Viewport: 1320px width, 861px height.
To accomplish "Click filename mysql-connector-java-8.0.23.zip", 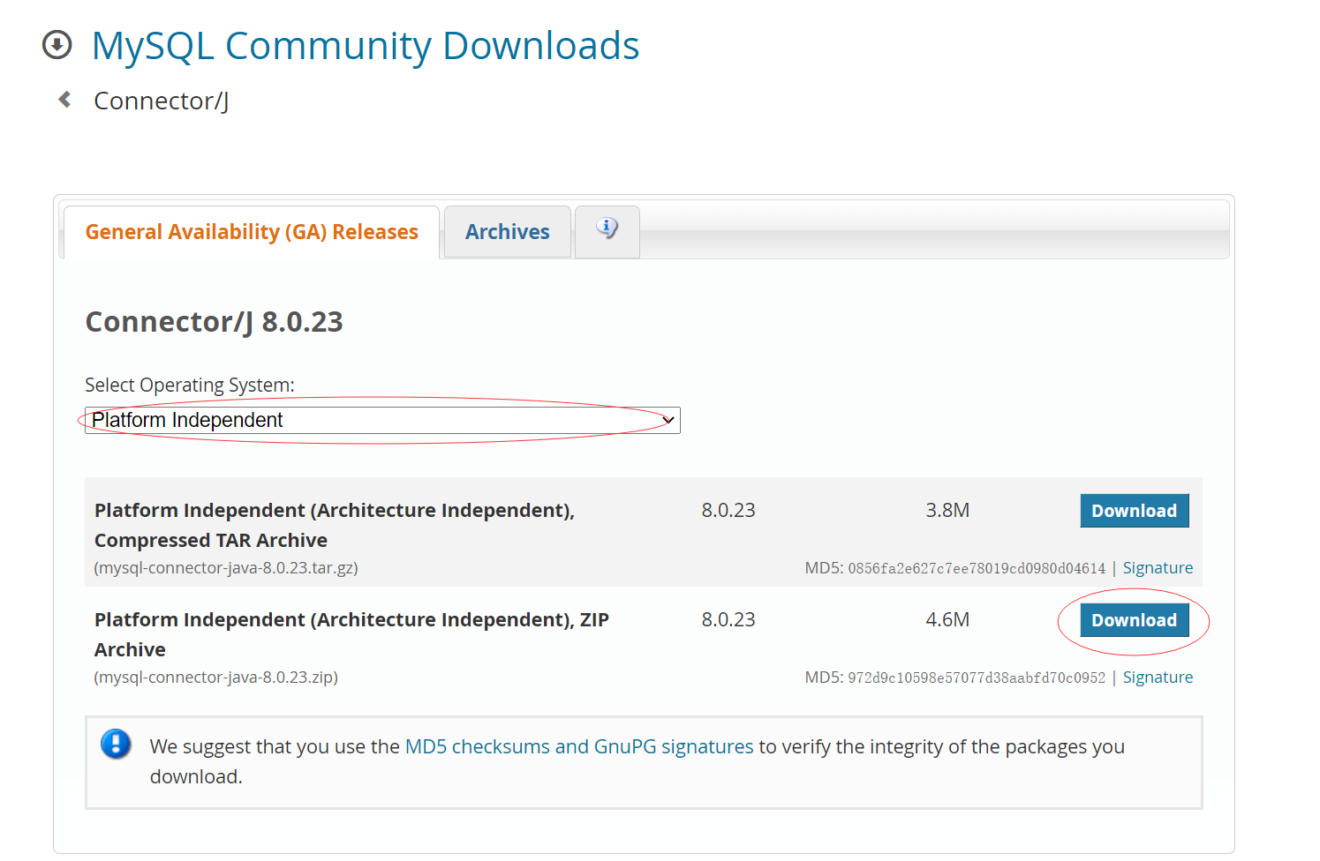I will coord(216,678).
